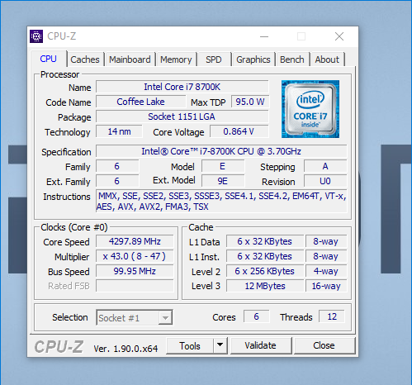
Task: Click the CPU-Z window title text
Action: (62, 36)
